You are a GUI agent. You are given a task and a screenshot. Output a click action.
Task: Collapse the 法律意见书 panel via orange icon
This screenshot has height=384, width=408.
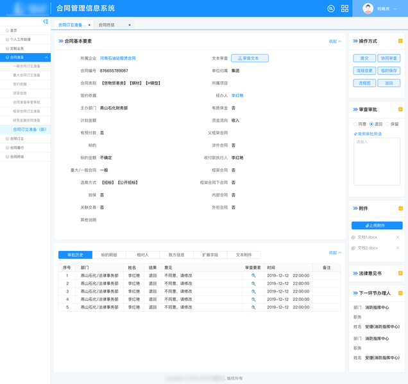pyautogui.click(x=400, y=273)
